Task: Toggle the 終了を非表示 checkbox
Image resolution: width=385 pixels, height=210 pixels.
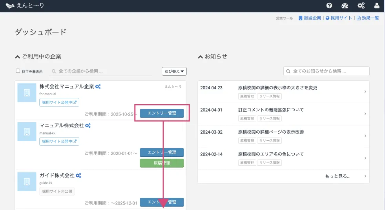Action: (x=18, y=71)
